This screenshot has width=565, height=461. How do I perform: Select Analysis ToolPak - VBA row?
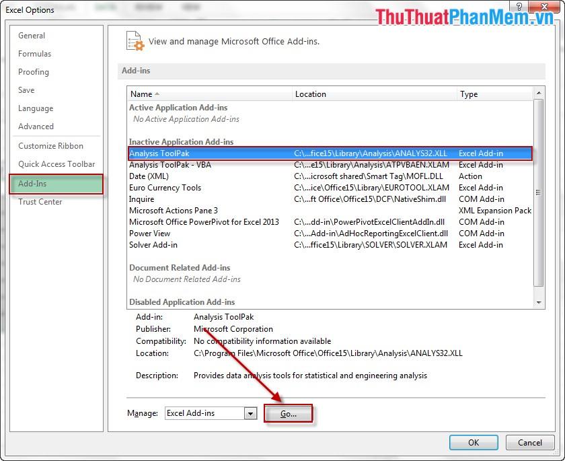[x=330, y=165]
